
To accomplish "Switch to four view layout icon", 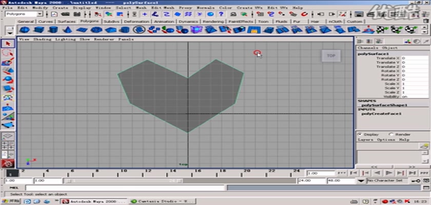I will tap(8, 145).
